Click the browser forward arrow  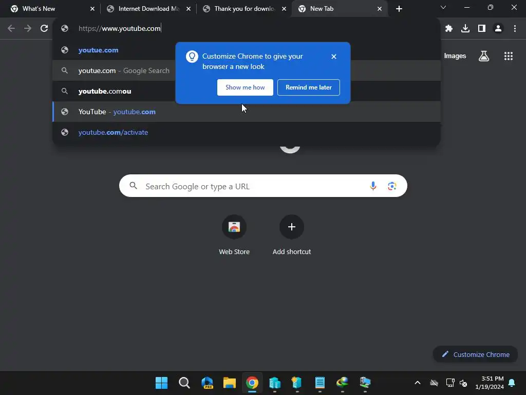click(28, 28)
